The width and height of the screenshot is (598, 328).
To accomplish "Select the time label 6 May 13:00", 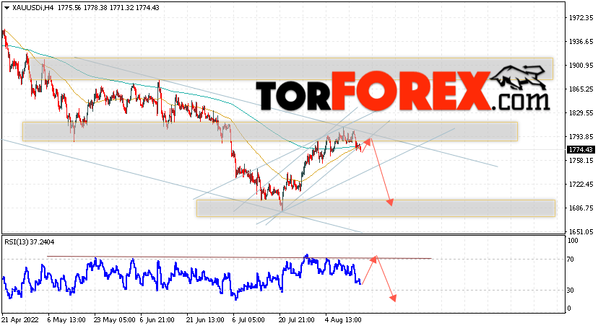I will [x=66, y=320].
